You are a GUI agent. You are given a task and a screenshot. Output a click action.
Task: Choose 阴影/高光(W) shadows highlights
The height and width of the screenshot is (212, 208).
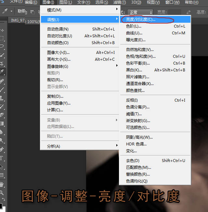coord(155,137)
